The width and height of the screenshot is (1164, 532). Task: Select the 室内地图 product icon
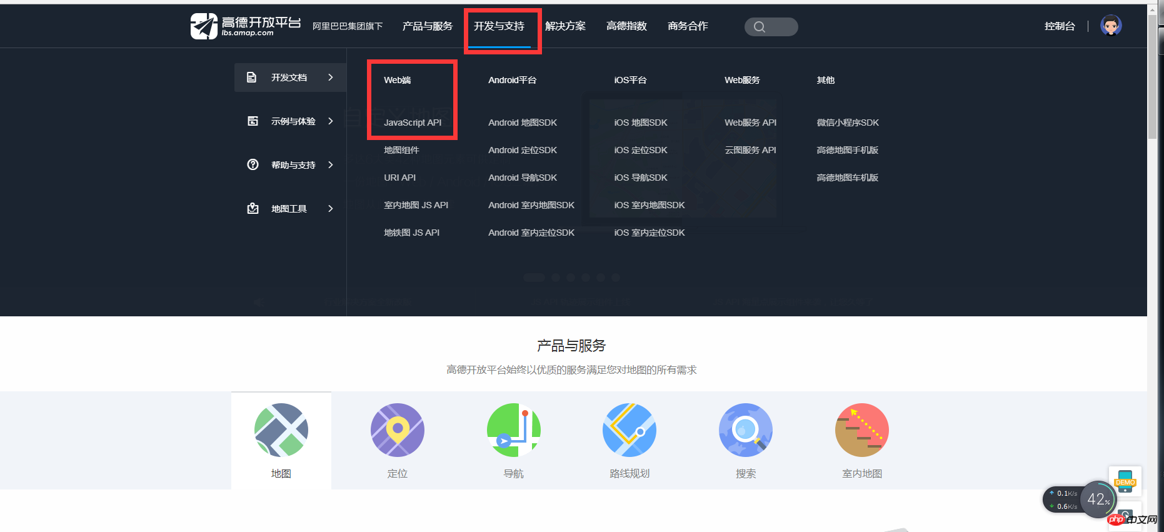(862, 430)
